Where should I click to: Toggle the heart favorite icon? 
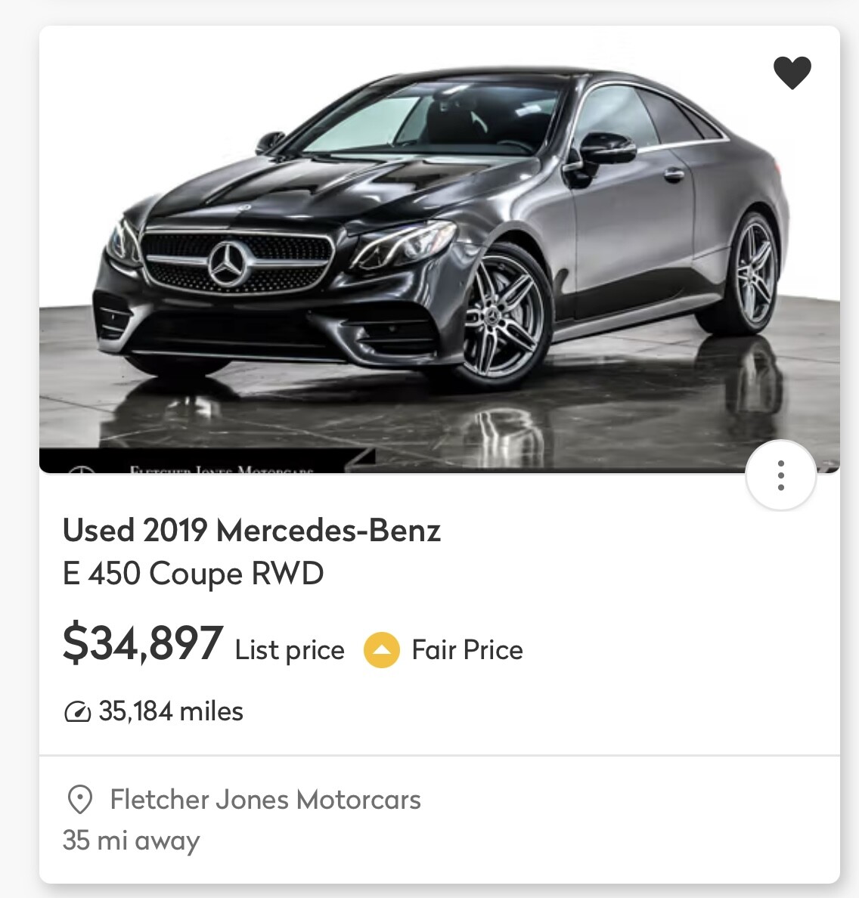click(x=792, y=73)
